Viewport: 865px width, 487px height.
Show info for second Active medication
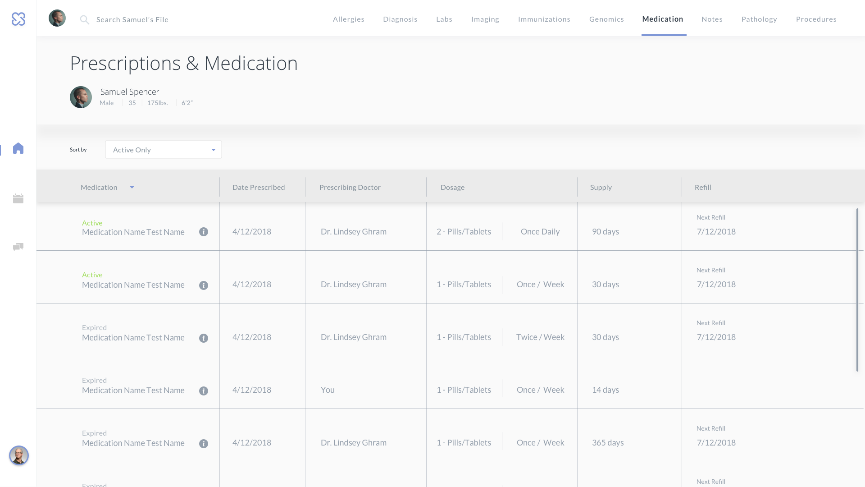point(204,285)
